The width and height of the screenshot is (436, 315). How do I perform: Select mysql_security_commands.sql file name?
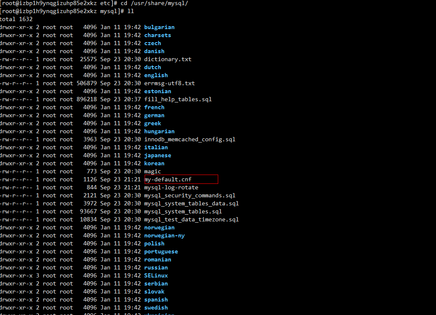[x=190, y=196]
